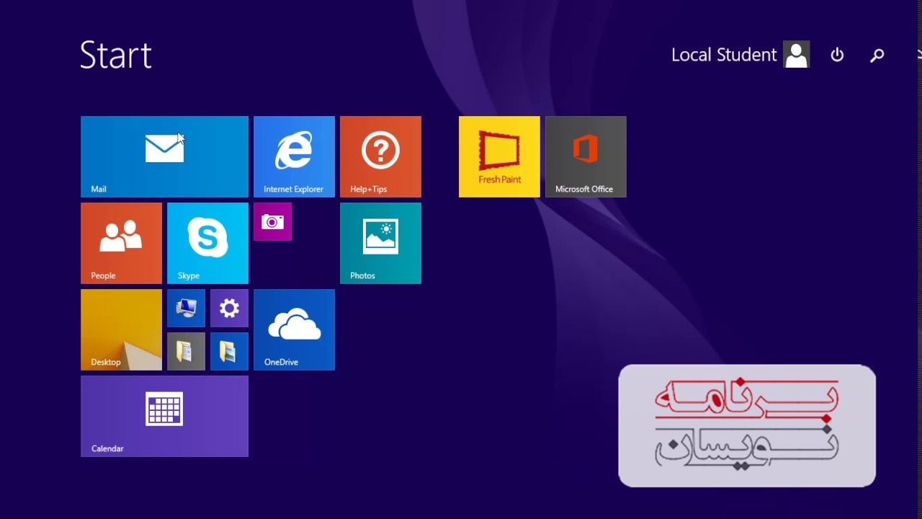The height and width of the screenshot is (519, 922).
Task: Open the Calendar tile
Action: 164,416
